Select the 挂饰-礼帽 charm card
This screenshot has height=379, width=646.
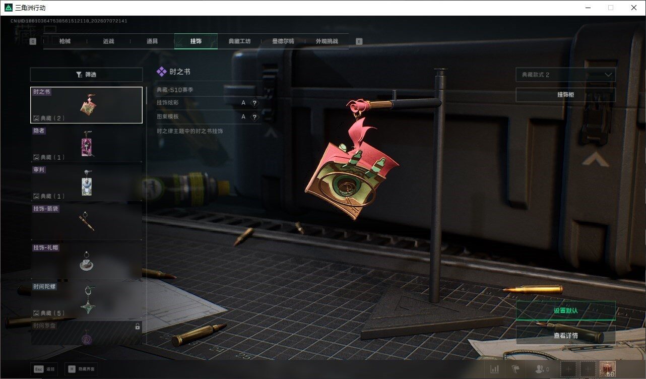(86, 261)
